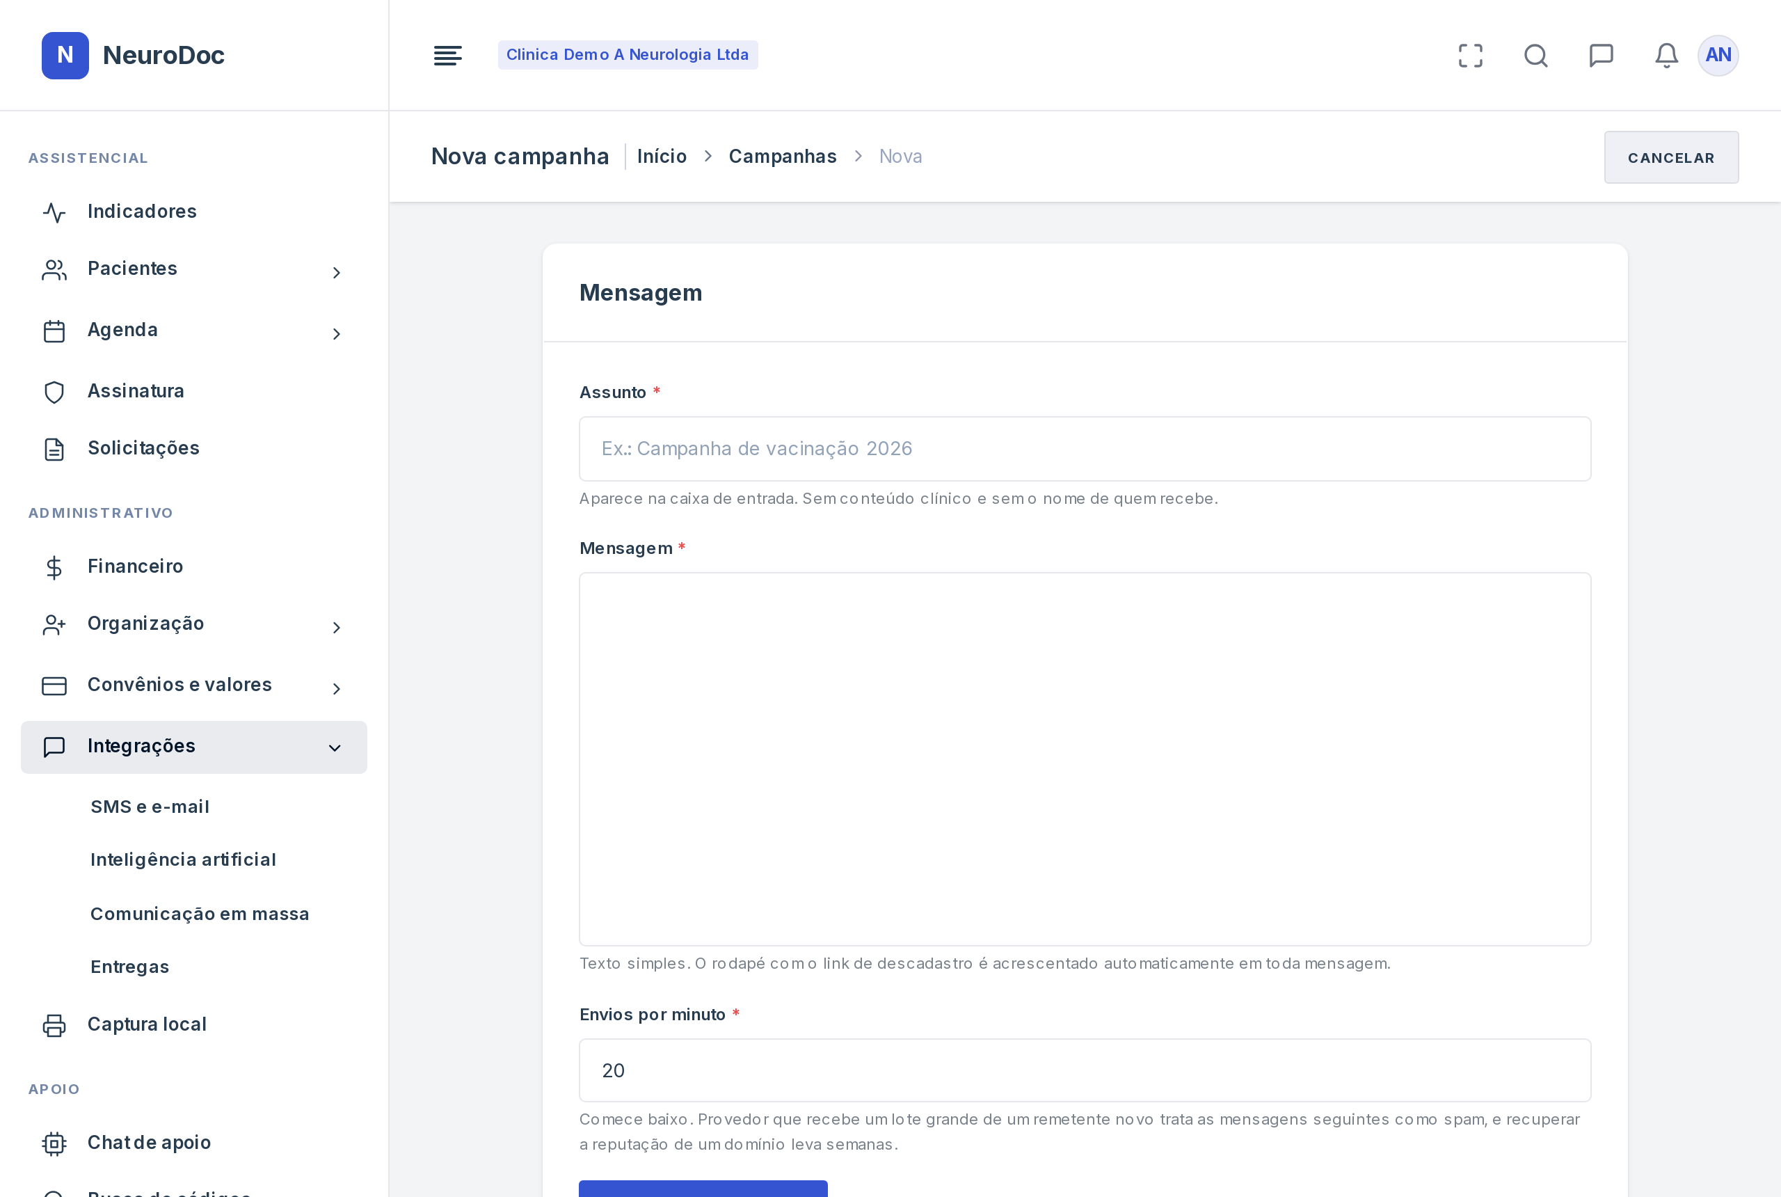1781x1197 pixels.
Task: Go to Campanhas breadcrumb link
Action: click(782, 157)
